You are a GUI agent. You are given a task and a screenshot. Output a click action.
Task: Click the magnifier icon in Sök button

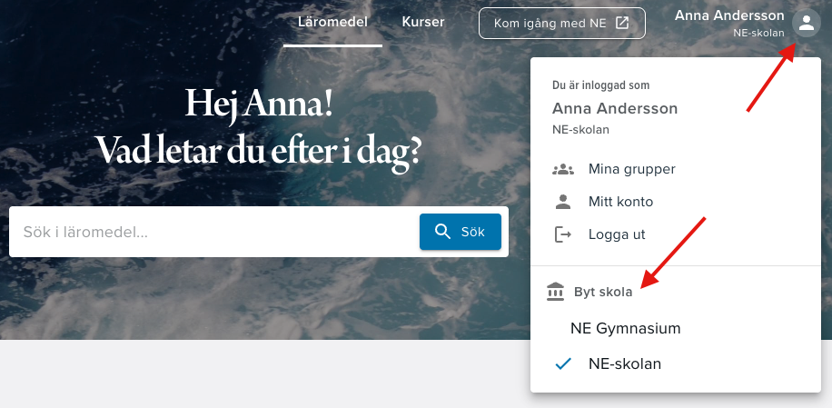(442, 232)
